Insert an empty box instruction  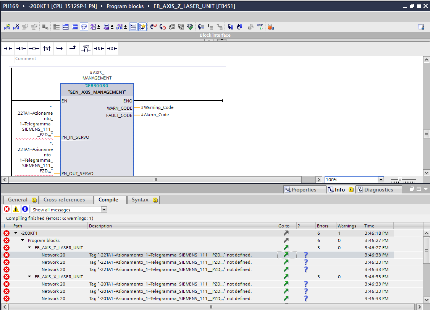coord(47,49)
